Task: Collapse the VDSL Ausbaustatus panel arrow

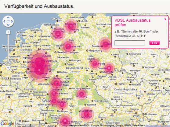Action: (165, 19)
